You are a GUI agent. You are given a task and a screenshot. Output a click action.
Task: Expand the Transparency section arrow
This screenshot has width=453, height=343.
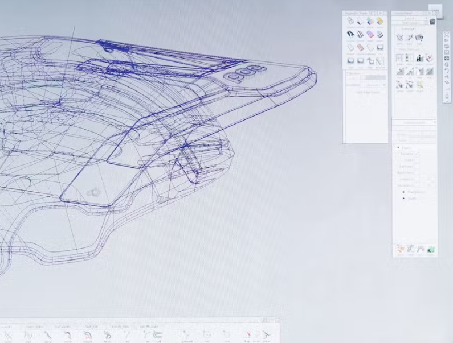tap(404, 192)
